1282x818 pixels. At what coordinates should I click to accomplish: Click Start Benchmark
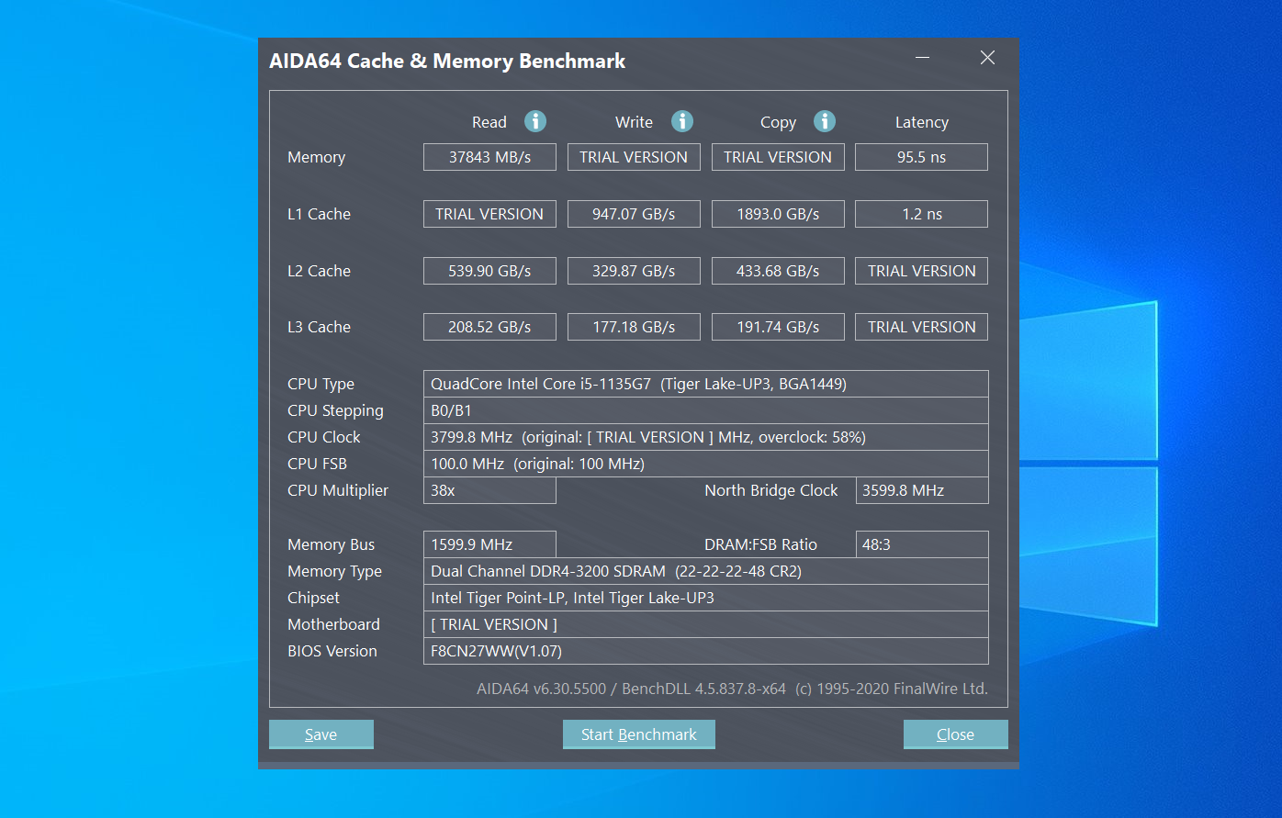tap(639, 734)
